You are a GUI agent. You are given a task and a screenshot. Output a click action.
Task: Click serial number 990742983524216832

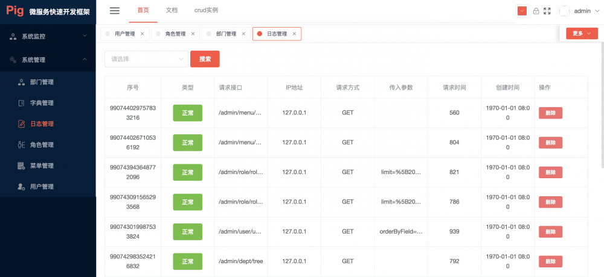(x=133, y=261)
